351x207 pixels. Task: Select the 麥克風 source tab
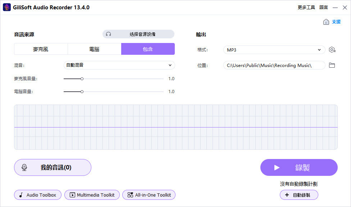click(x=41, y=49)
